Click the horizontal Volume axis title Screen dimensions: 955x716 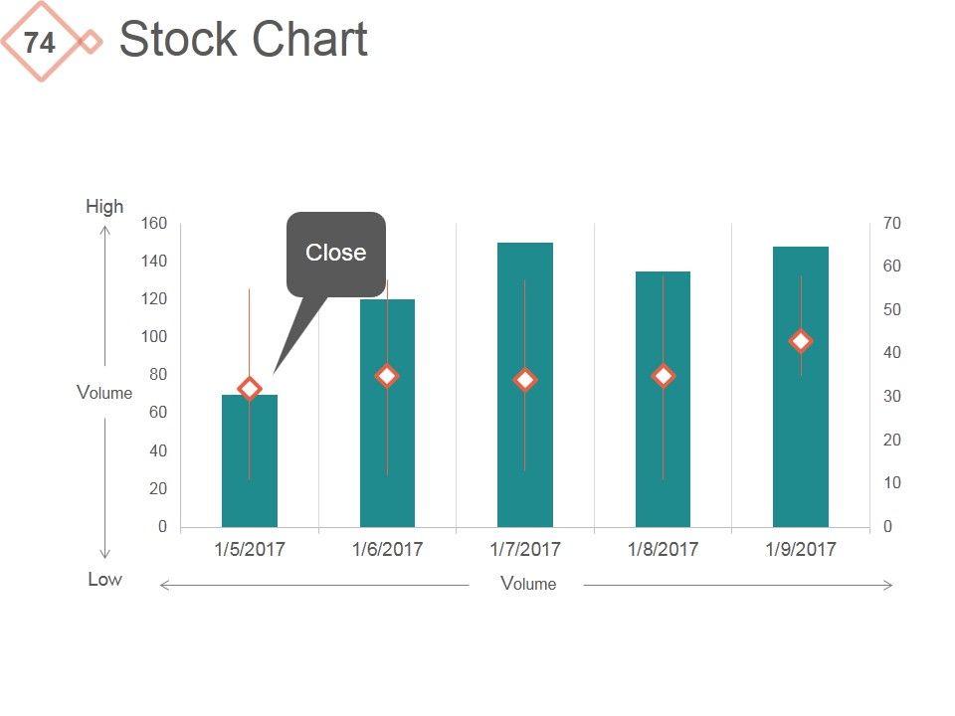pos(528,584)
